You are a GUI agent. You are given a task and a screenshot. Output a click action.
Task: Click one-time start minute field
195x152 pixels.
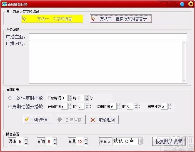click(x=81, y=98)
